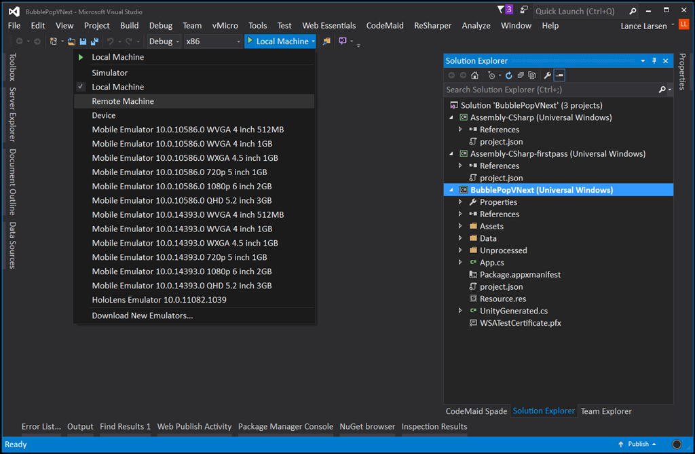The width and height of the screenshot is (695, 454).
Task: Open the Server Explorer side tab
Action: tap(12, 115)
